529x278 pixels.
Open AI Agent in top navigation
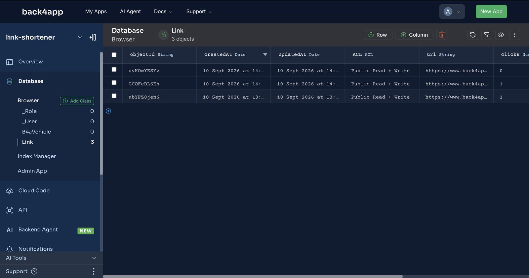point(130,12)
